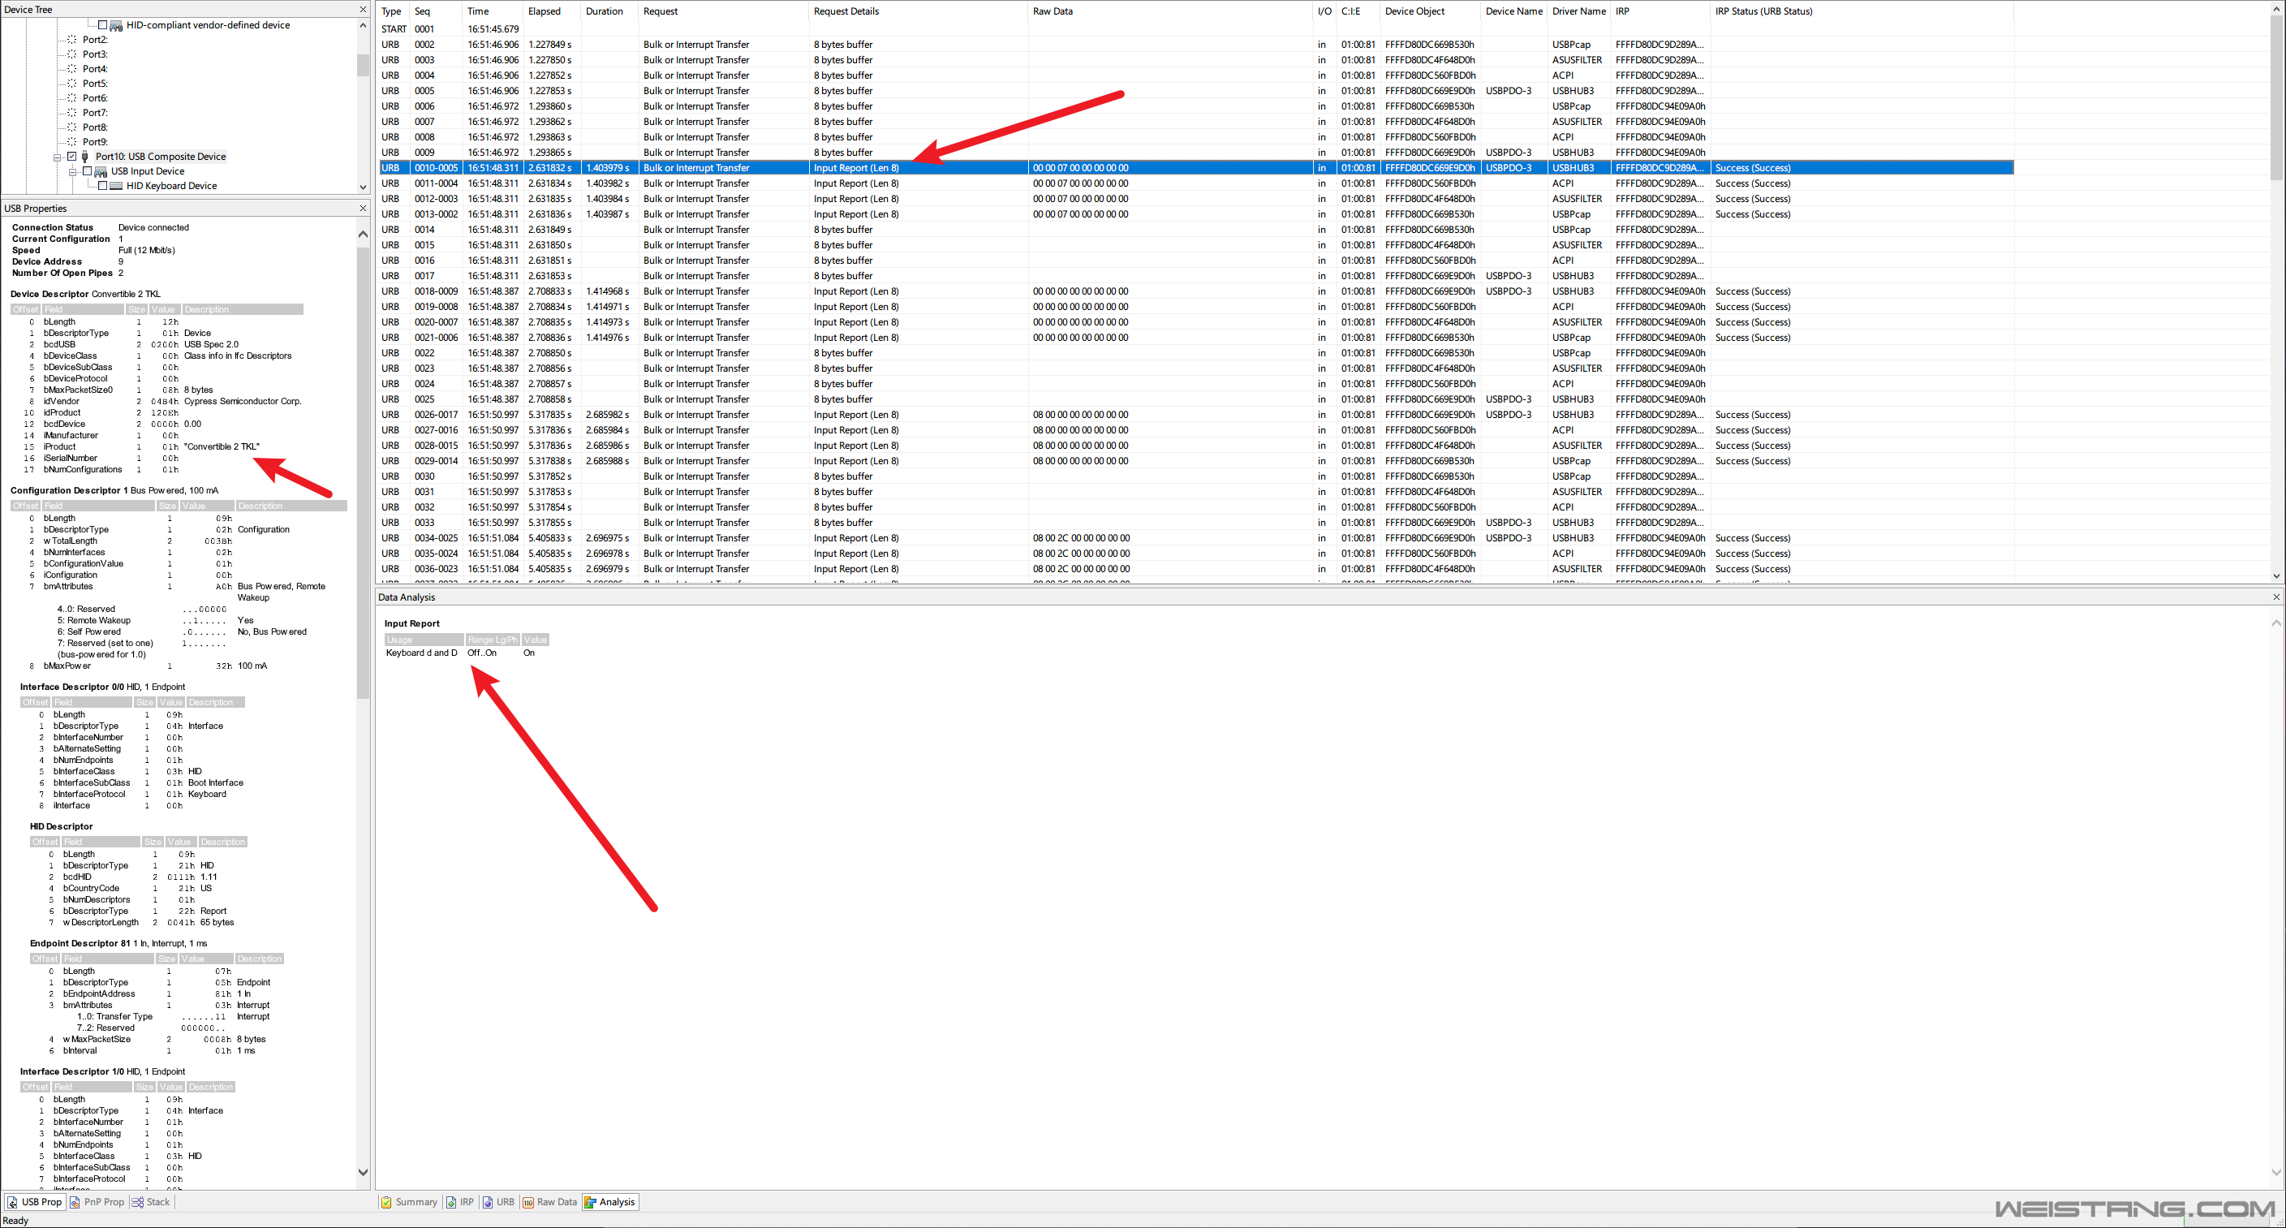
Task: Switch to the IRP tab
Action: pyautogui.click(x=459, y=1202)
